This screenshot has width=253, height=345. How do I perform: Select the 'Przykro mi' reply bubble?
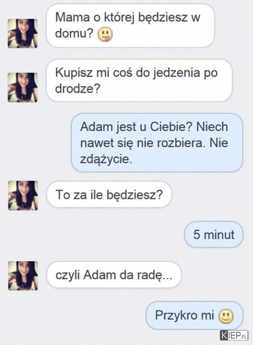tap(195, 315)
